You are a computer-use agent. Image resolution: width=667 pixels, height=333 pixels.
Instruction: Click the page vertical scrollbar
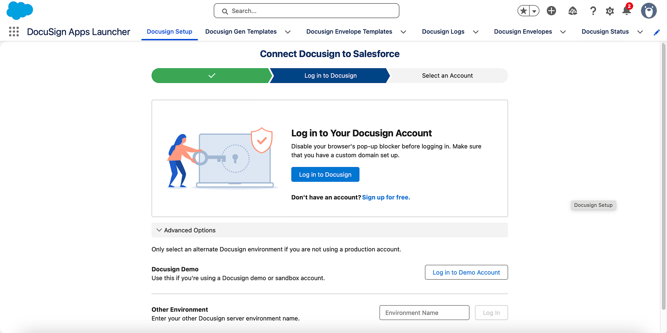[x=663, y=176]
